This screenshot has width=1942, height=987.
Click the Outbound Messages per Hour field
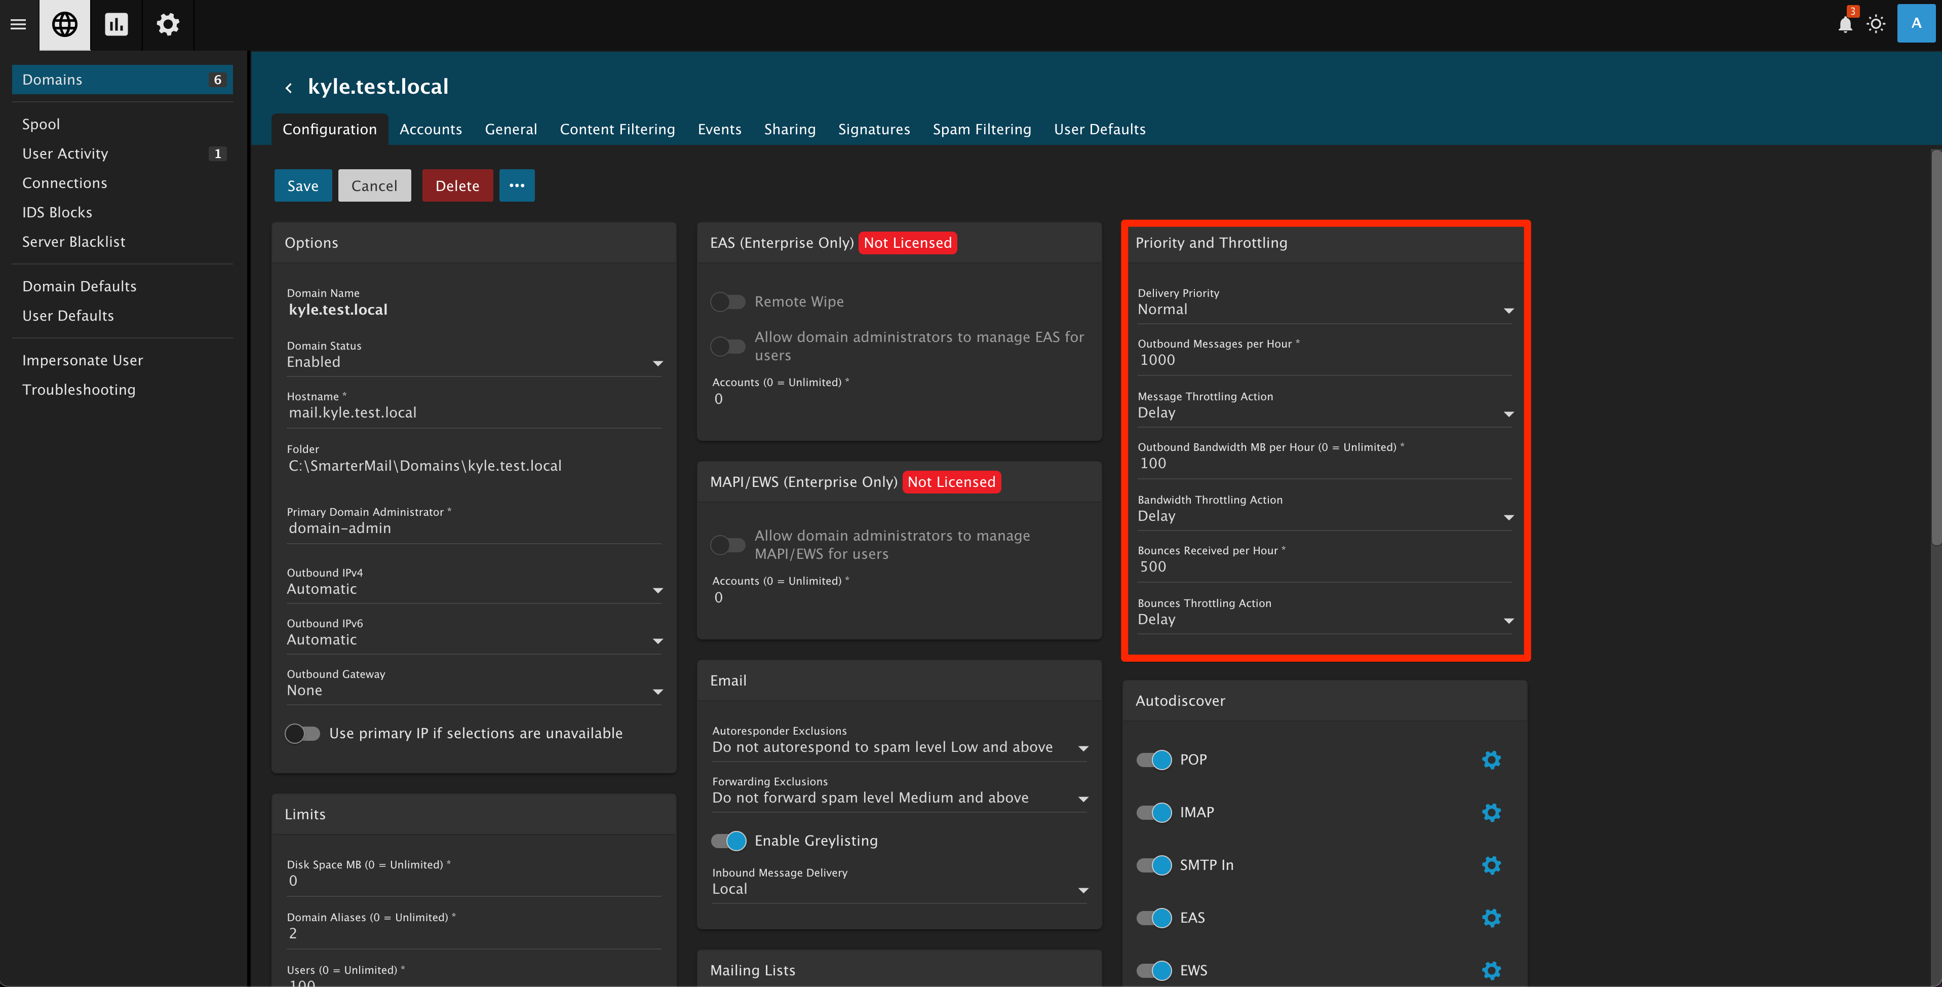(1324, 360)
